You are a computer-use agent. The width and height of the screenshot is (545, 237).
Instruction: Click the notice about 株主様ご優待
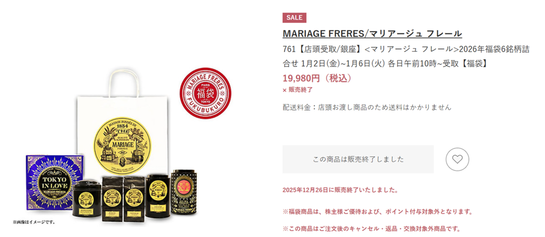click(x=377, y=212)
